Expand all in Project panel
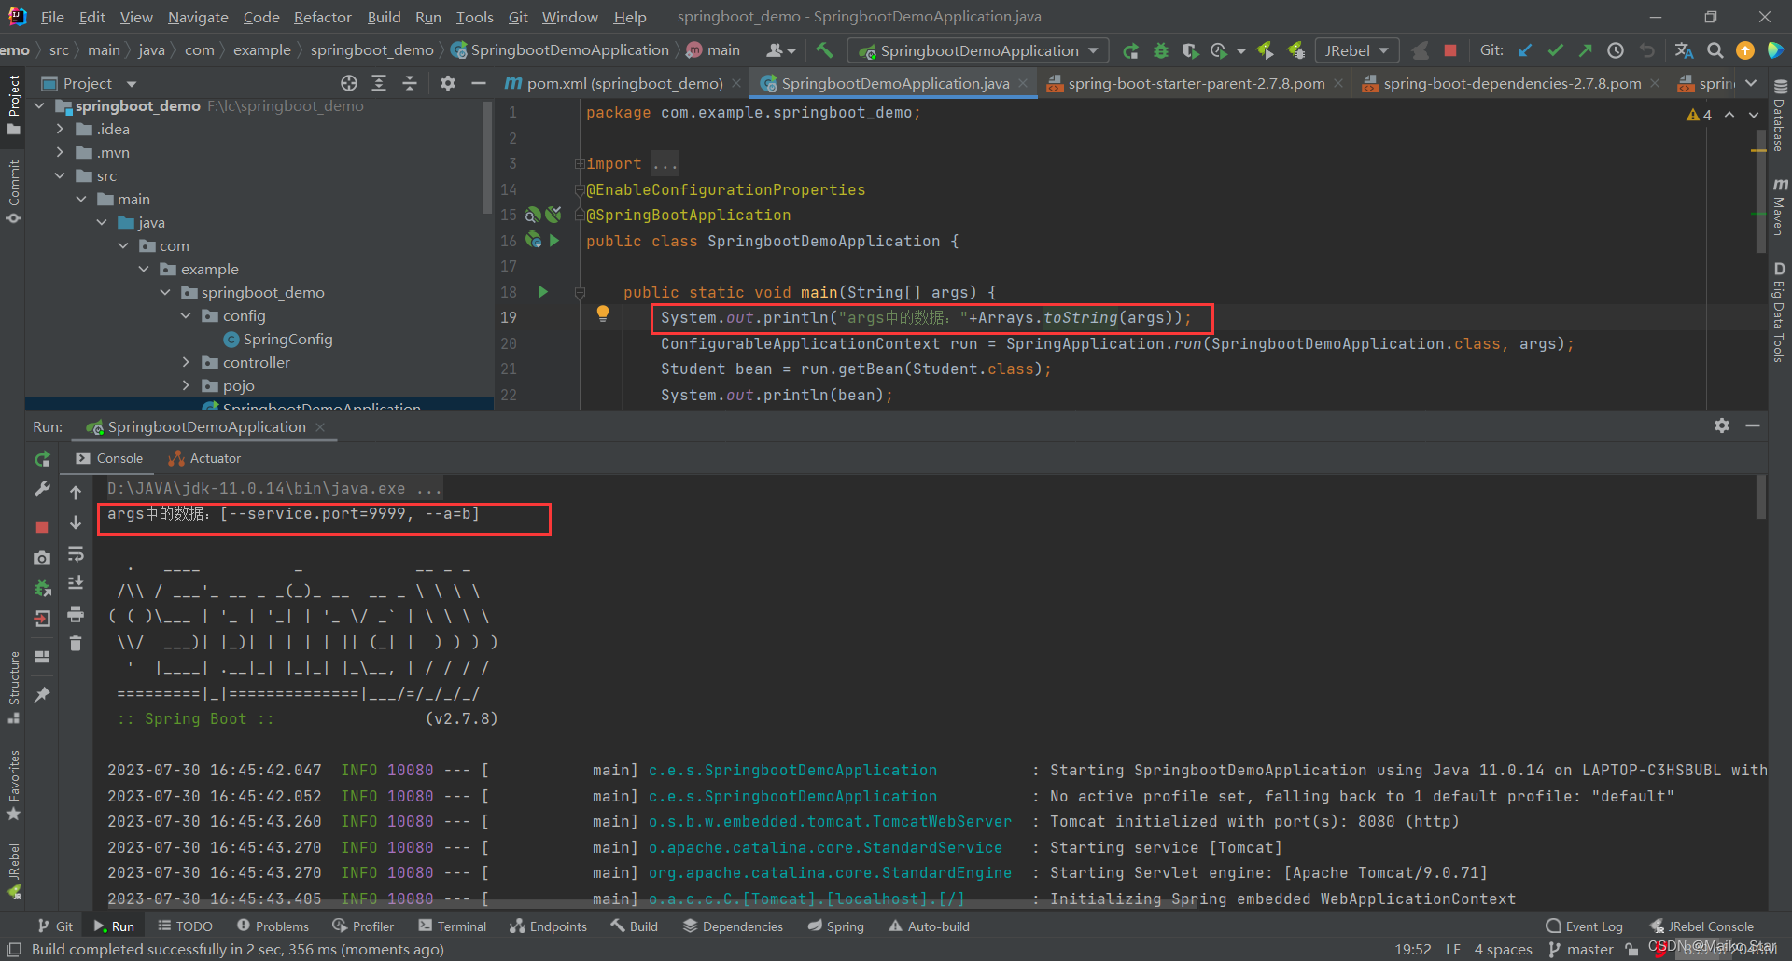 [379, 83]
